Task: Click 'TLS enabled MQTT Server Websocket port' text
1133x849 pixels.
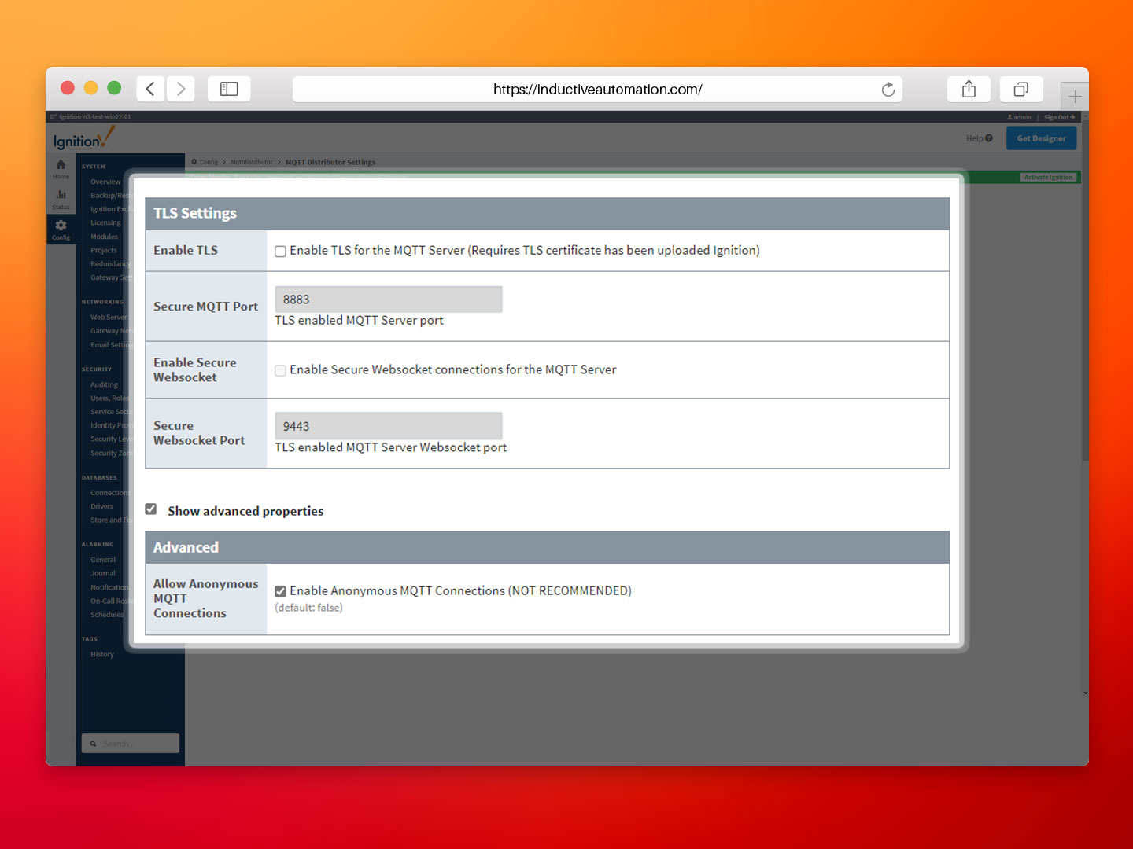Action: point(390,447)
